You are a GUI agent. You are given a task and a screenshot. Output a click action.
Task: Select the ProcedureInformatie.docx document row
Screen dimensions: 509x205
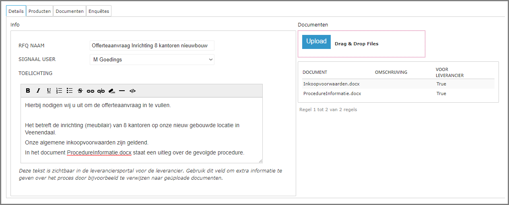click(x=332, y=93)
